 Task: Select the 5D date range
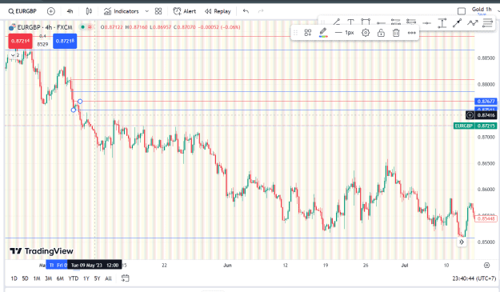coord(25,278)
